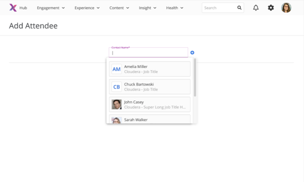The height and width of the screenshot is (182, 304).
Task: Click John Casey's profile photo
Action: (117, 105)
